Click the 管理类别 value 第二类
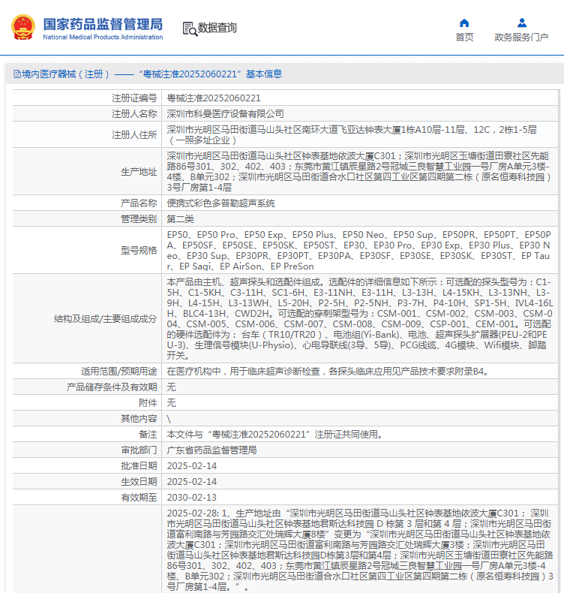Screen dimensions: 564x593 coord(180,218)
